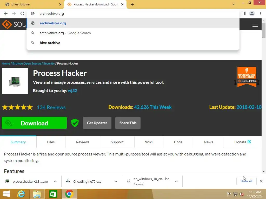Click the five-star rating
The width and height of the screenshot is (266, 199).
[17, 107]
